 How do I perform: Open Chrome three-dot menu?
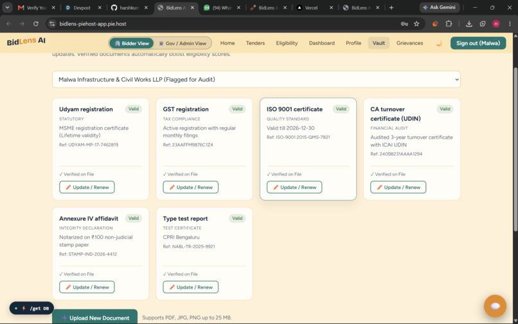(x=510, y=24)
